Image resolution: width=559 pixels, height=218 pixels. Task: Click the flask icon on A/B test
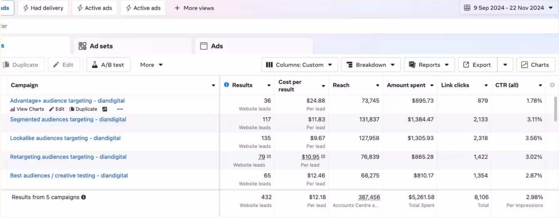94,65
